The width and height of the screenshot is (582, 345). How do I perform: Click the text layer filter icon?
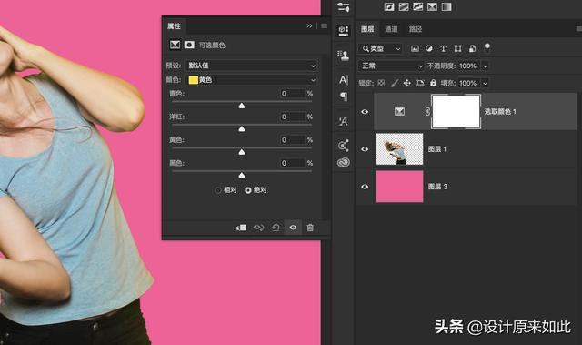coord(443,48)
